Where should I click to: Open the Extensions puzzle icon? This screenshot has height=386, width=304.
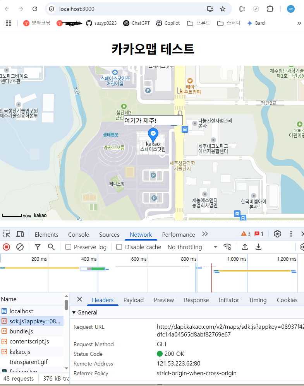click(270, 9)
